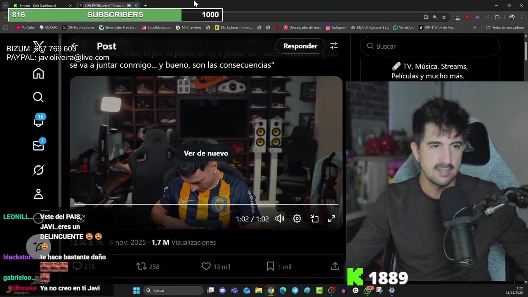
Task: Open Windows Start menu
Action: [x=137, y=290]
